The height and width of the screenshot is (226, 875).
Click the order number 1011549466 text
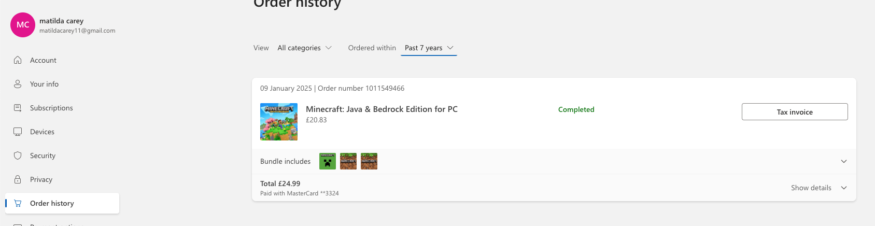coord(361,88)
